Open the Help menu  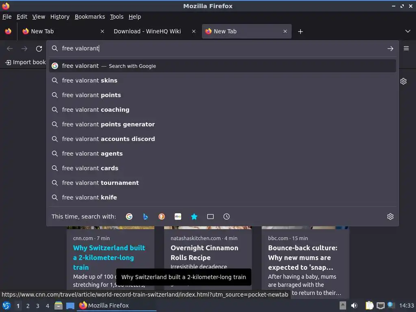[x=135, y=17]
